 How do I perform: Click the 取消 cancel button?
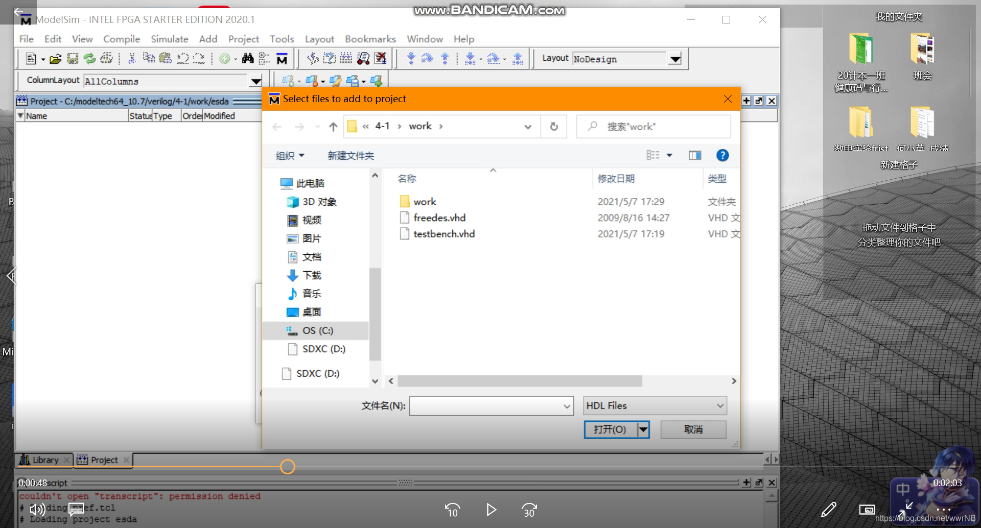[693, 429]
